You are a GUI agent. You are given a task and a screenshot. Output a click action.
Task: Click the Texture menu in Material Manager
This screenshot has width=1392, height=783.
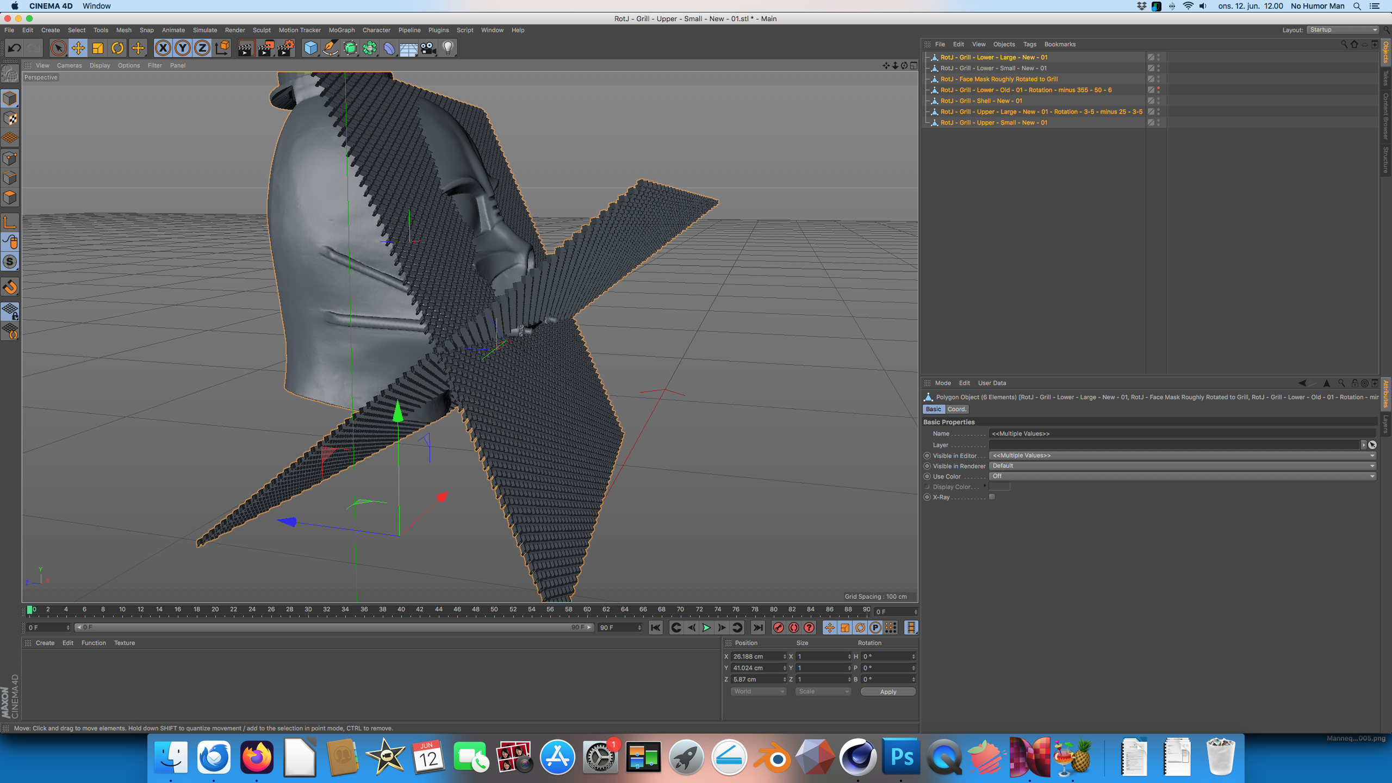click(124, 643)
